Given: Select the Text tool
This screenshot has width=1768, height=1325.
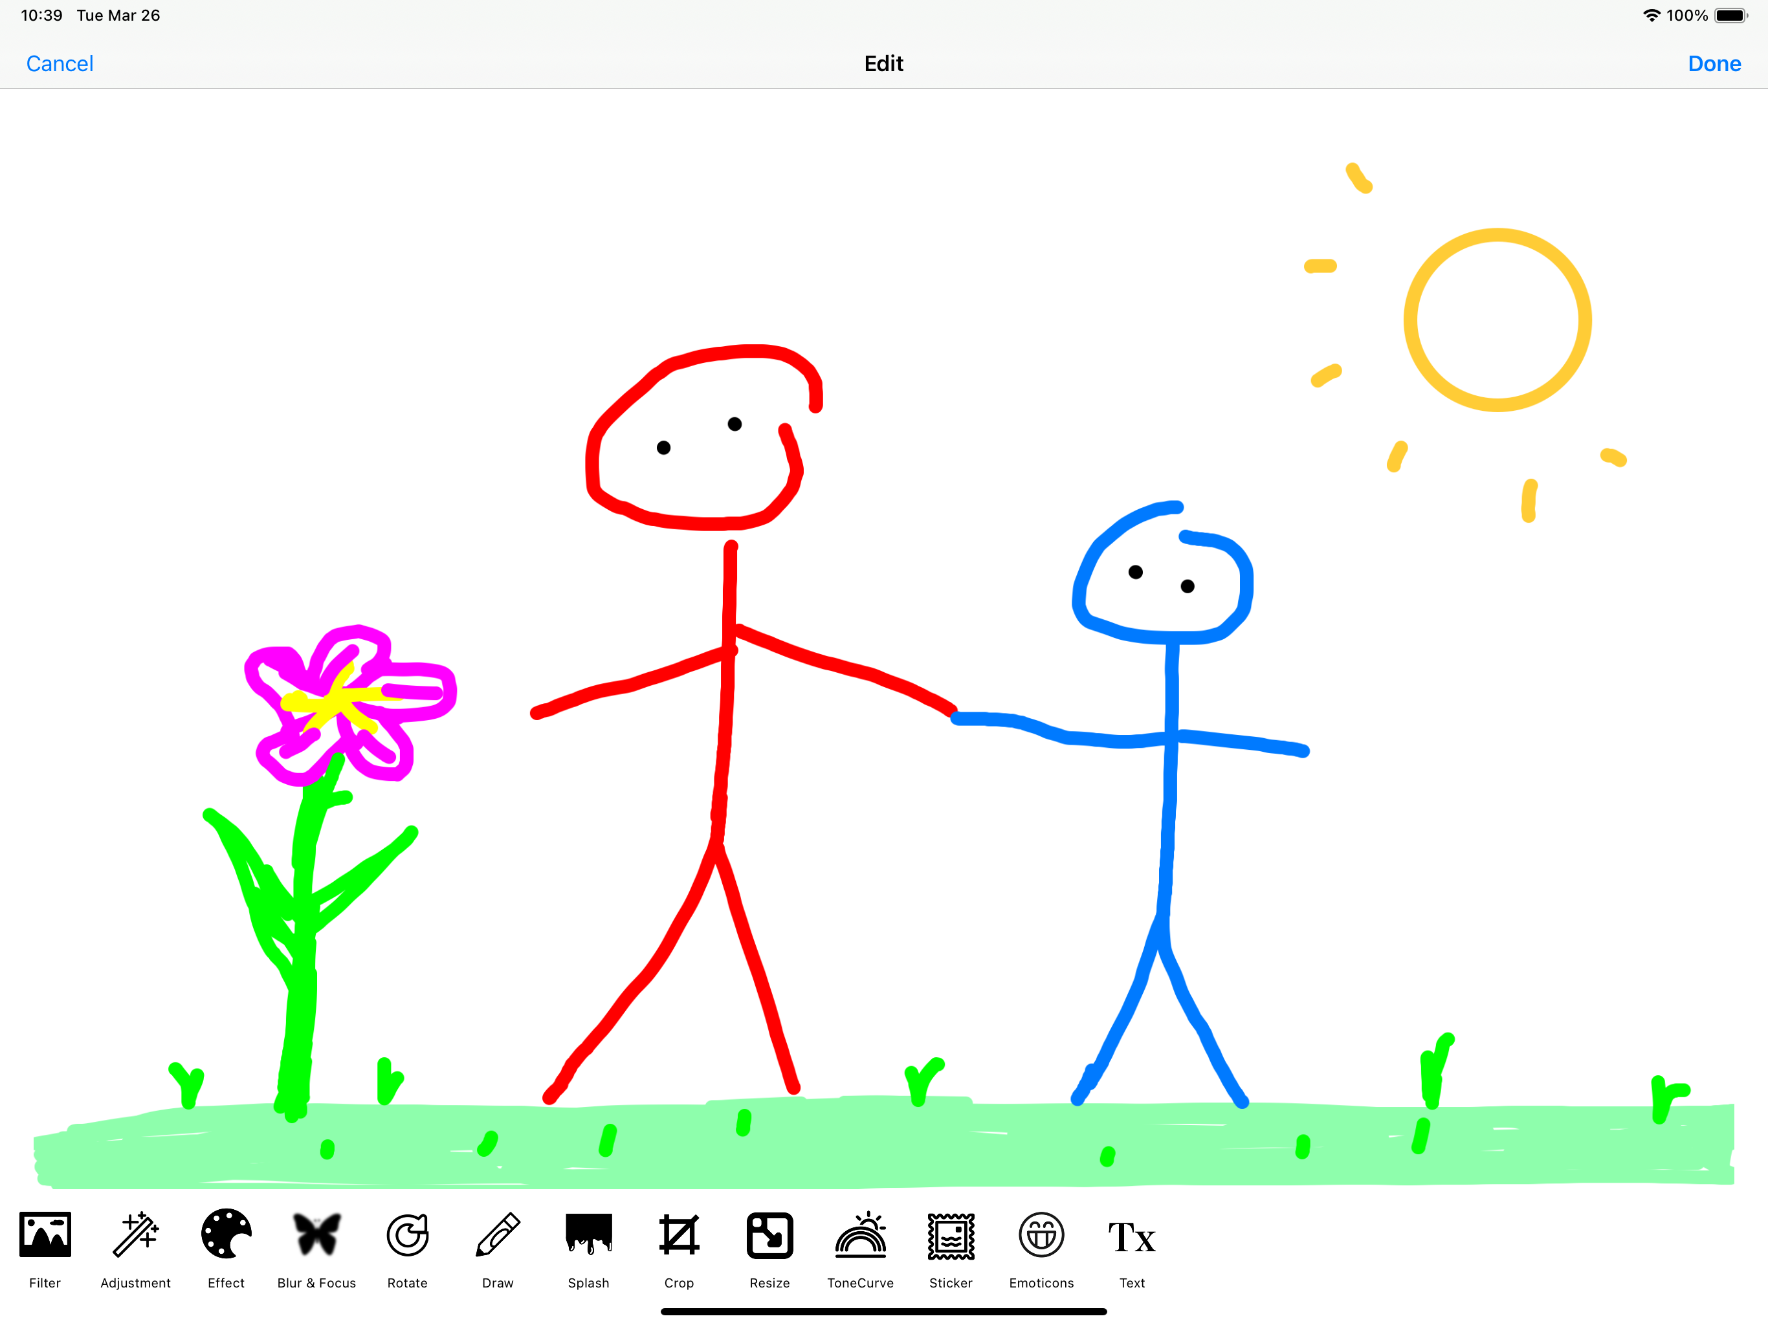Looking at the screenshot, I should (1133, 1249).
